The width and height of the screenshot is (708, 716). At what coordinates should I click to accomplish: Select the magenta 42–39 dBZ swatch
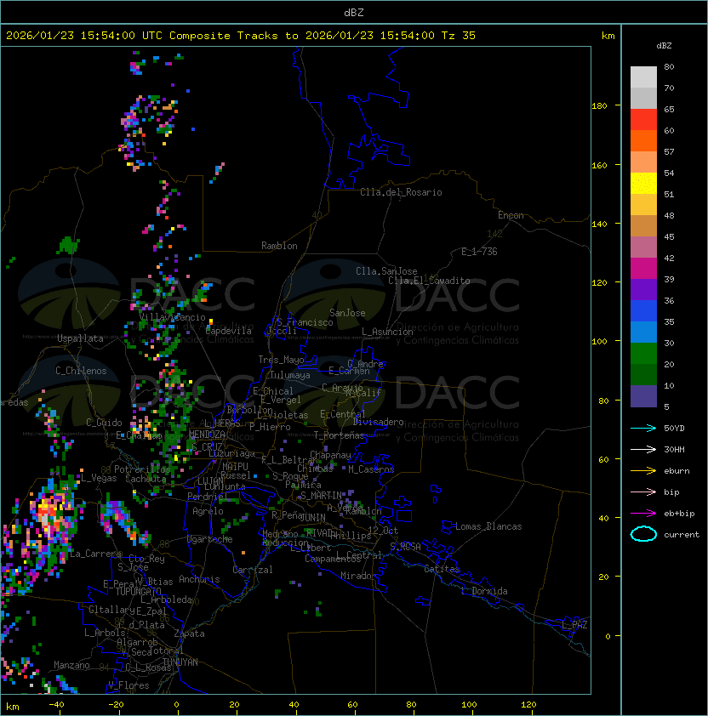click(643, 269)
